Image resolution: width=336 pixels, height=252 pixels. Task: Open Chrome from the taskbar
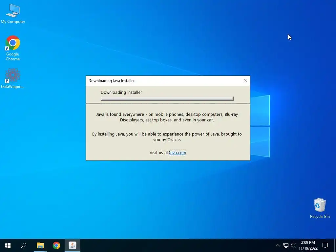pos(56,245)
